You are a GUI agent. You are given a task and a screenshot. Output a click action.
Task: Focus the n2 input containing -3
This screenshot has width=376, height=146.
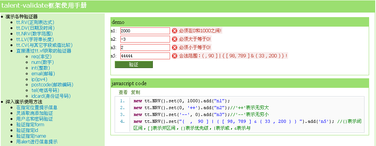[x=145, y=39]
